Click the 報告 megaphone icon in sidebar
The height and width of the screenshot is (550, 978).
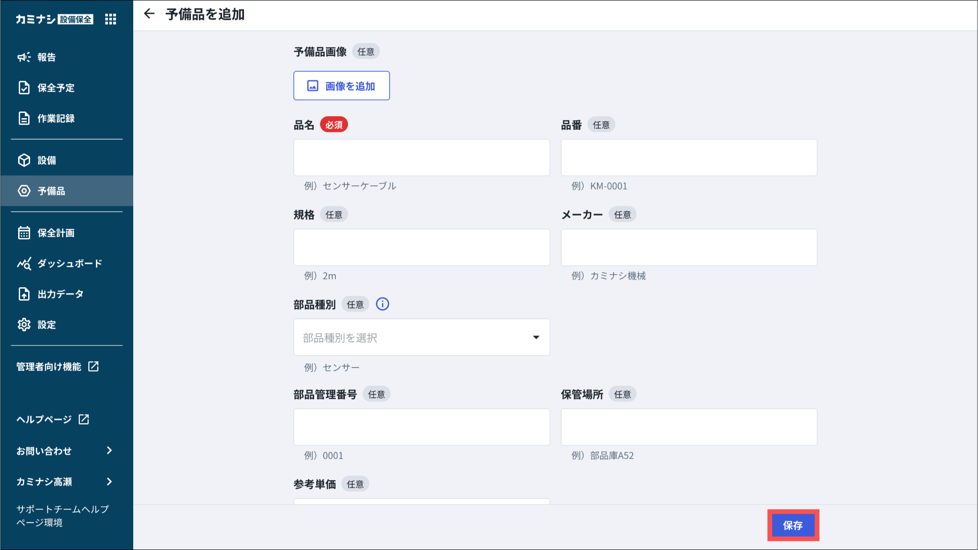click(24, 57)
